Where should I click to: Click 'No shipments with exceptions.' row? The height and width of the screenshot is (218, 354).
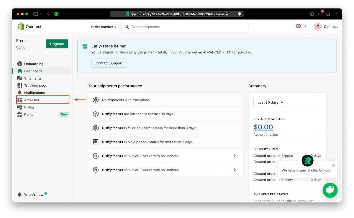tap(166, 100)
